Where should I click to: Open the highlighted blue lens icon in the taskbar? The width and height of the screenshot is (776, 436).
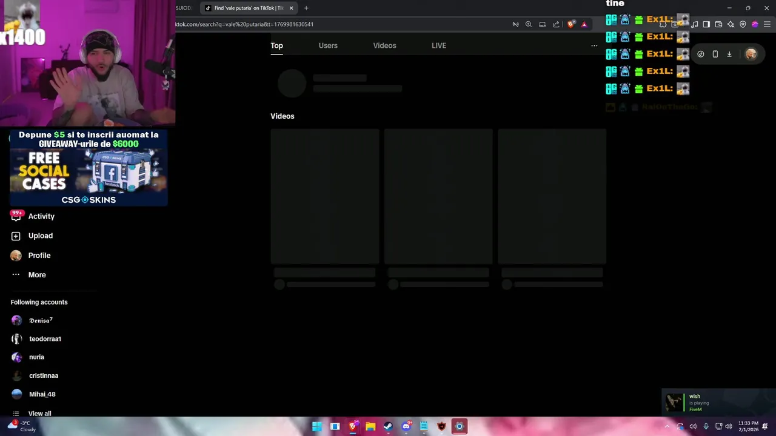[x=460, y=426]
